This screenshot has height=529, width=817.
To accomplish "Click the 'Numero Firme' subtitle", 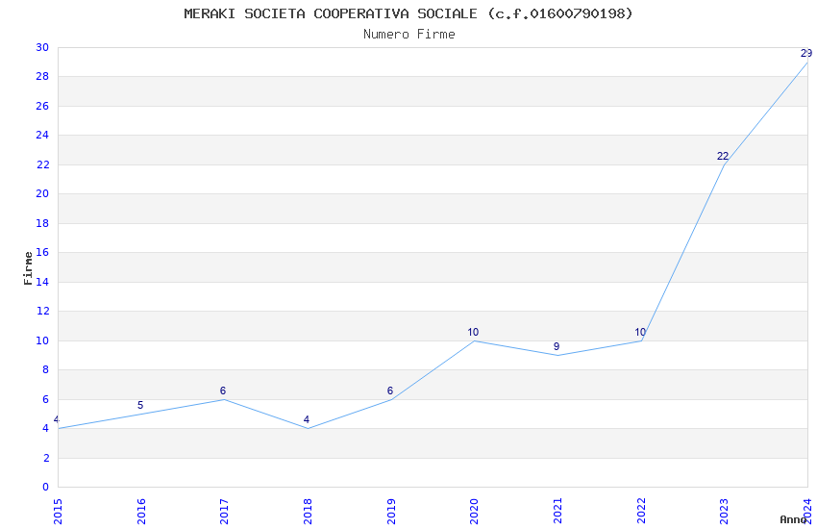I will [409, 35].
